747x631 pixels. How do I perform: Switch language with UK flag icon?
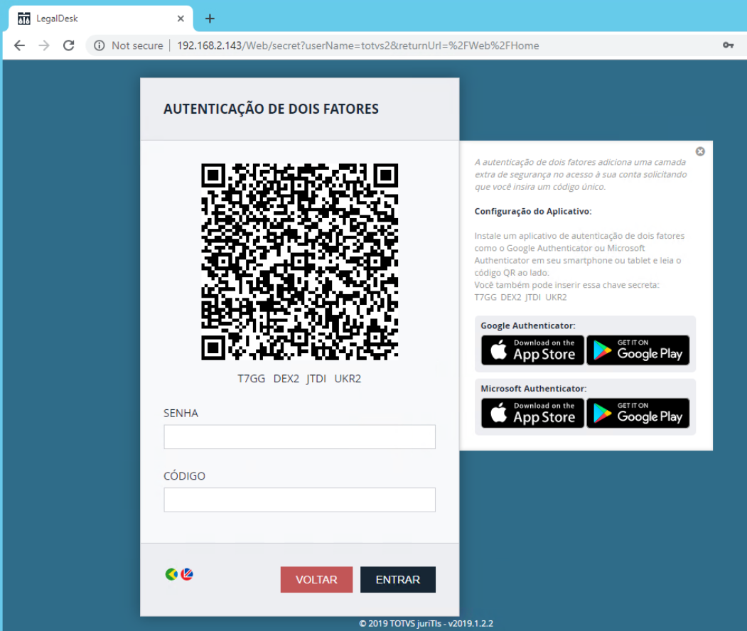(187, 574)
